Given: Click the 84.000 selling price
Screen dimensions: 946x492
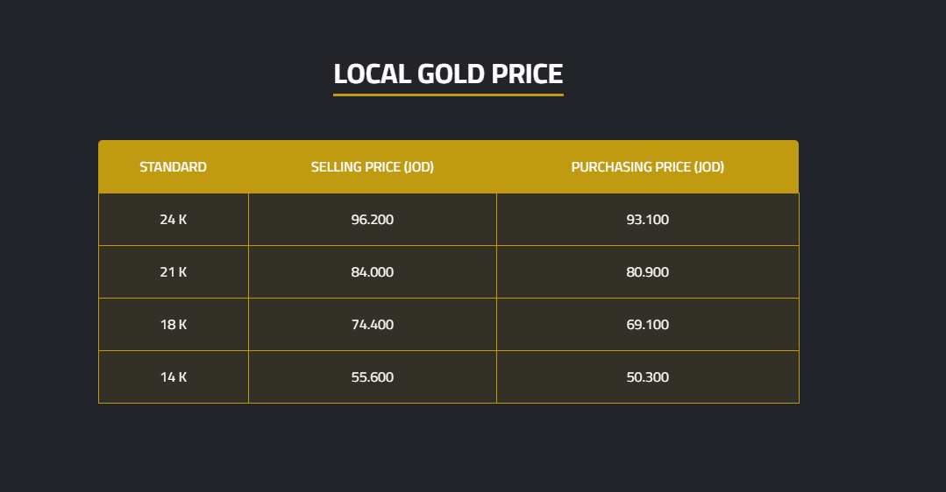Looking at the screenshot, I should 373,272.
